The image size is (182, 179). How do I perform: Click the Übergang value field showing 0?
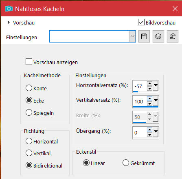(x=140, y=132)
